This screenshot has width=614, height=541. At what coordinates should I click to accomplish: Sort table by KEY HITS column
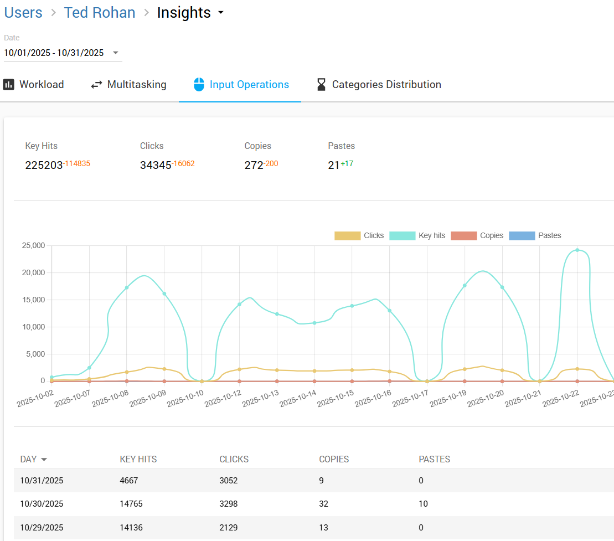click(x=138, y=460)
